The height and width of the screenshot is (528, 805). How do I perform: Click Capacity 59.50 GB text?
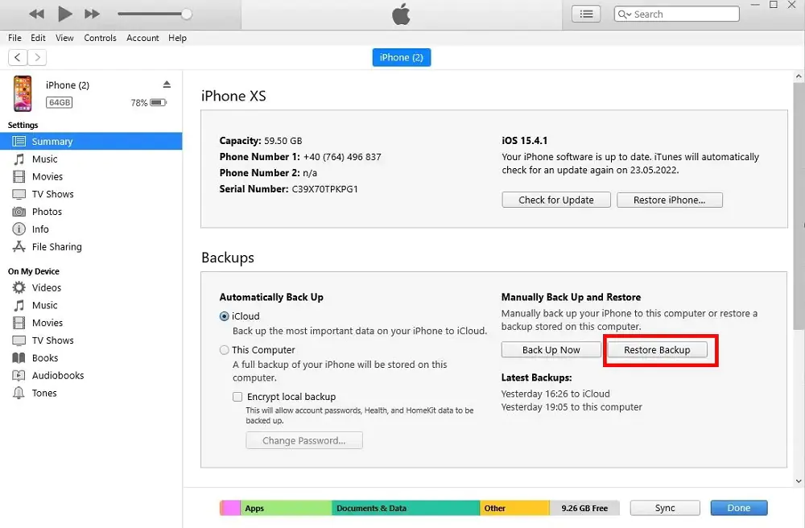coord(261,141)
